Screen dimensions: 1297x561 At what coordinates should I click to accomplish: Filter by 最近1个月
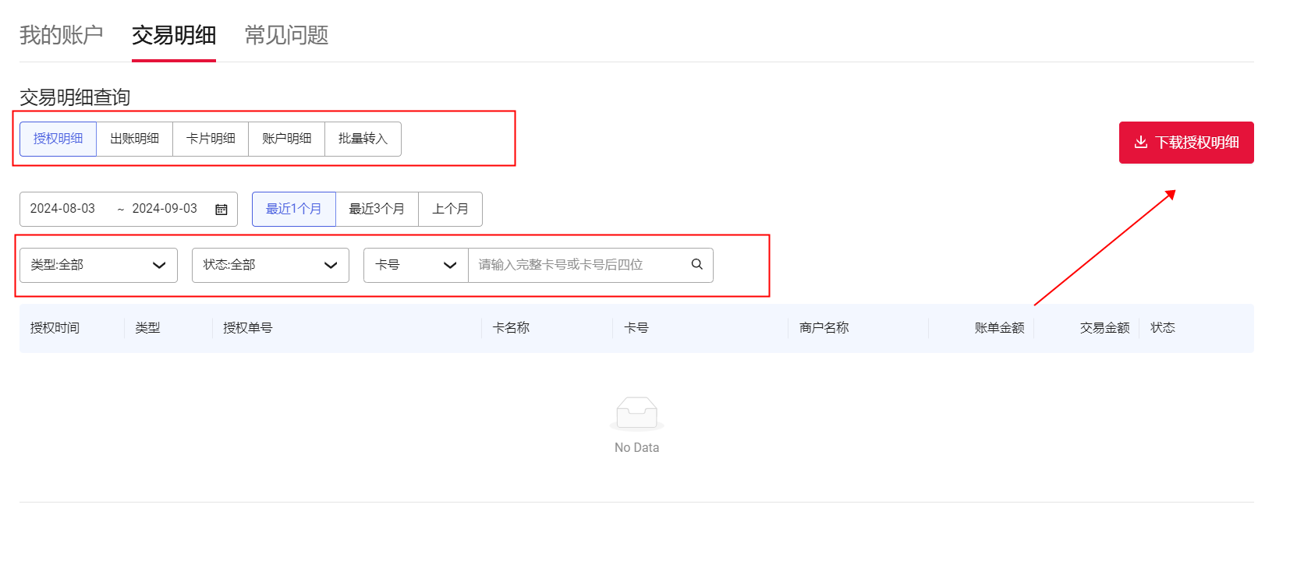pos(293,209)
